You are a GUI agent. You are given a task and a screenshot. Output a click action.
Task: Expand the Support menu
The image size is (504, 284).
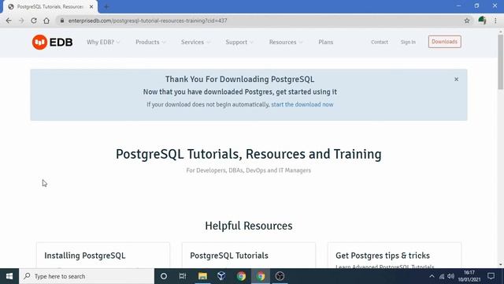coord(239,42)
